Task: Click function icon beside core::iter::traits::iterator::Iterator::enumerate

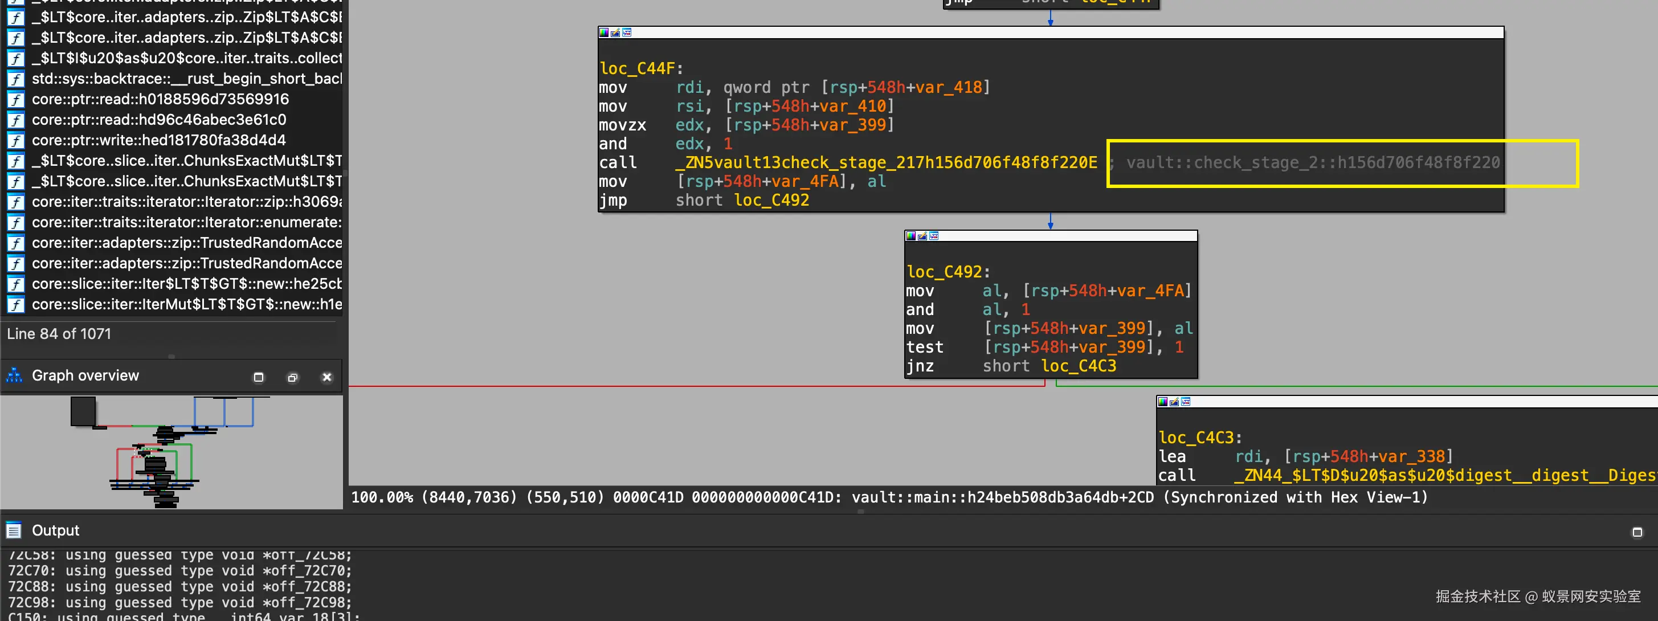Action: click(x=15, y=222)
